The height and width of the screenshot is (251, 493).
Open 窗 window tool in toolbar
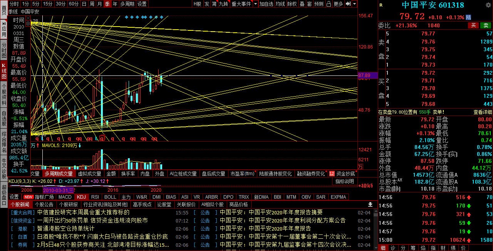click(309, 4)
